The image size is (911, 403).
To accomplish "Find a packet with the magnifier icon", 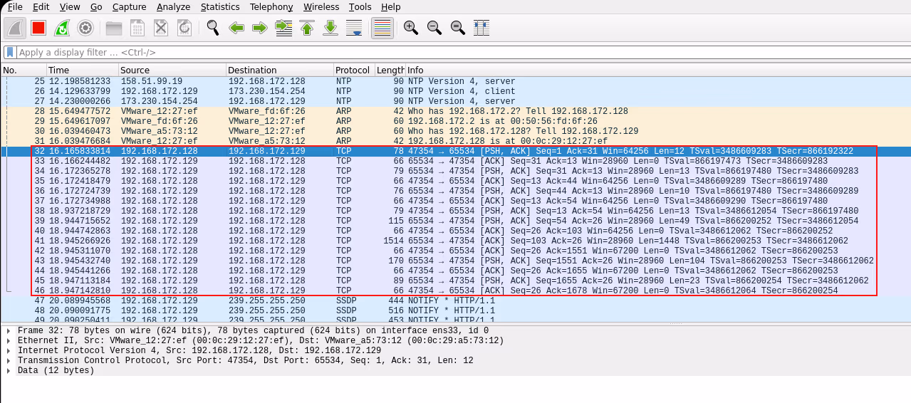I will click(x=213, y=28).
